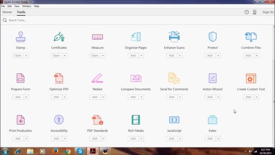Click Add button under JavaScript
This screenshot has height=155, width=275.
pos(171,139)
